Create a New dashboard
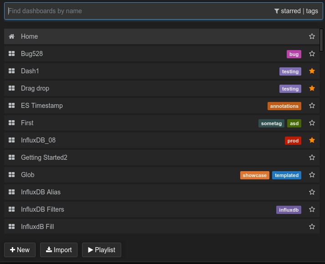The width and height of the screenshot is (325, 264). [20, 250]
